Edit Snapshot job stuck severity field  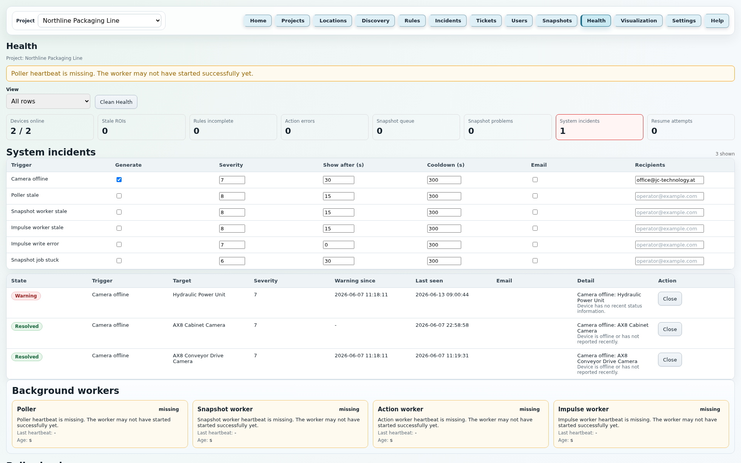click(x=232, y=261)
